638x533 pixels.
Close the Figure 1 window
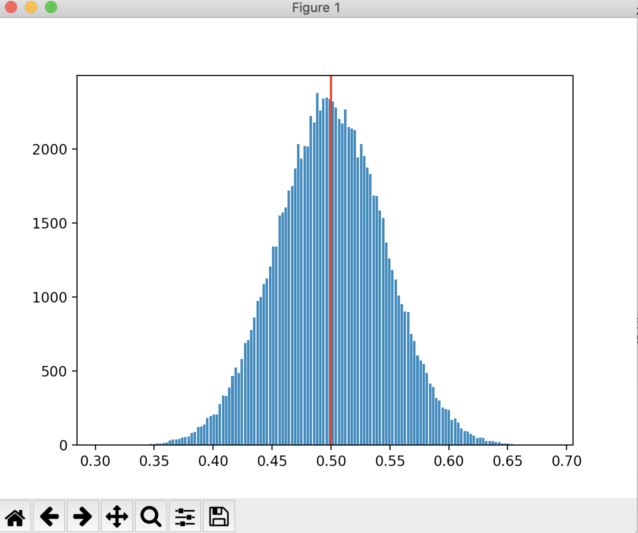click(11, 7)
